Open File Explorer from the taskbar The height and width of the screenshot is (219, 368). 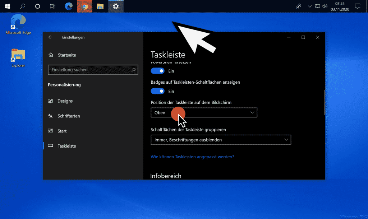point(100,6)
